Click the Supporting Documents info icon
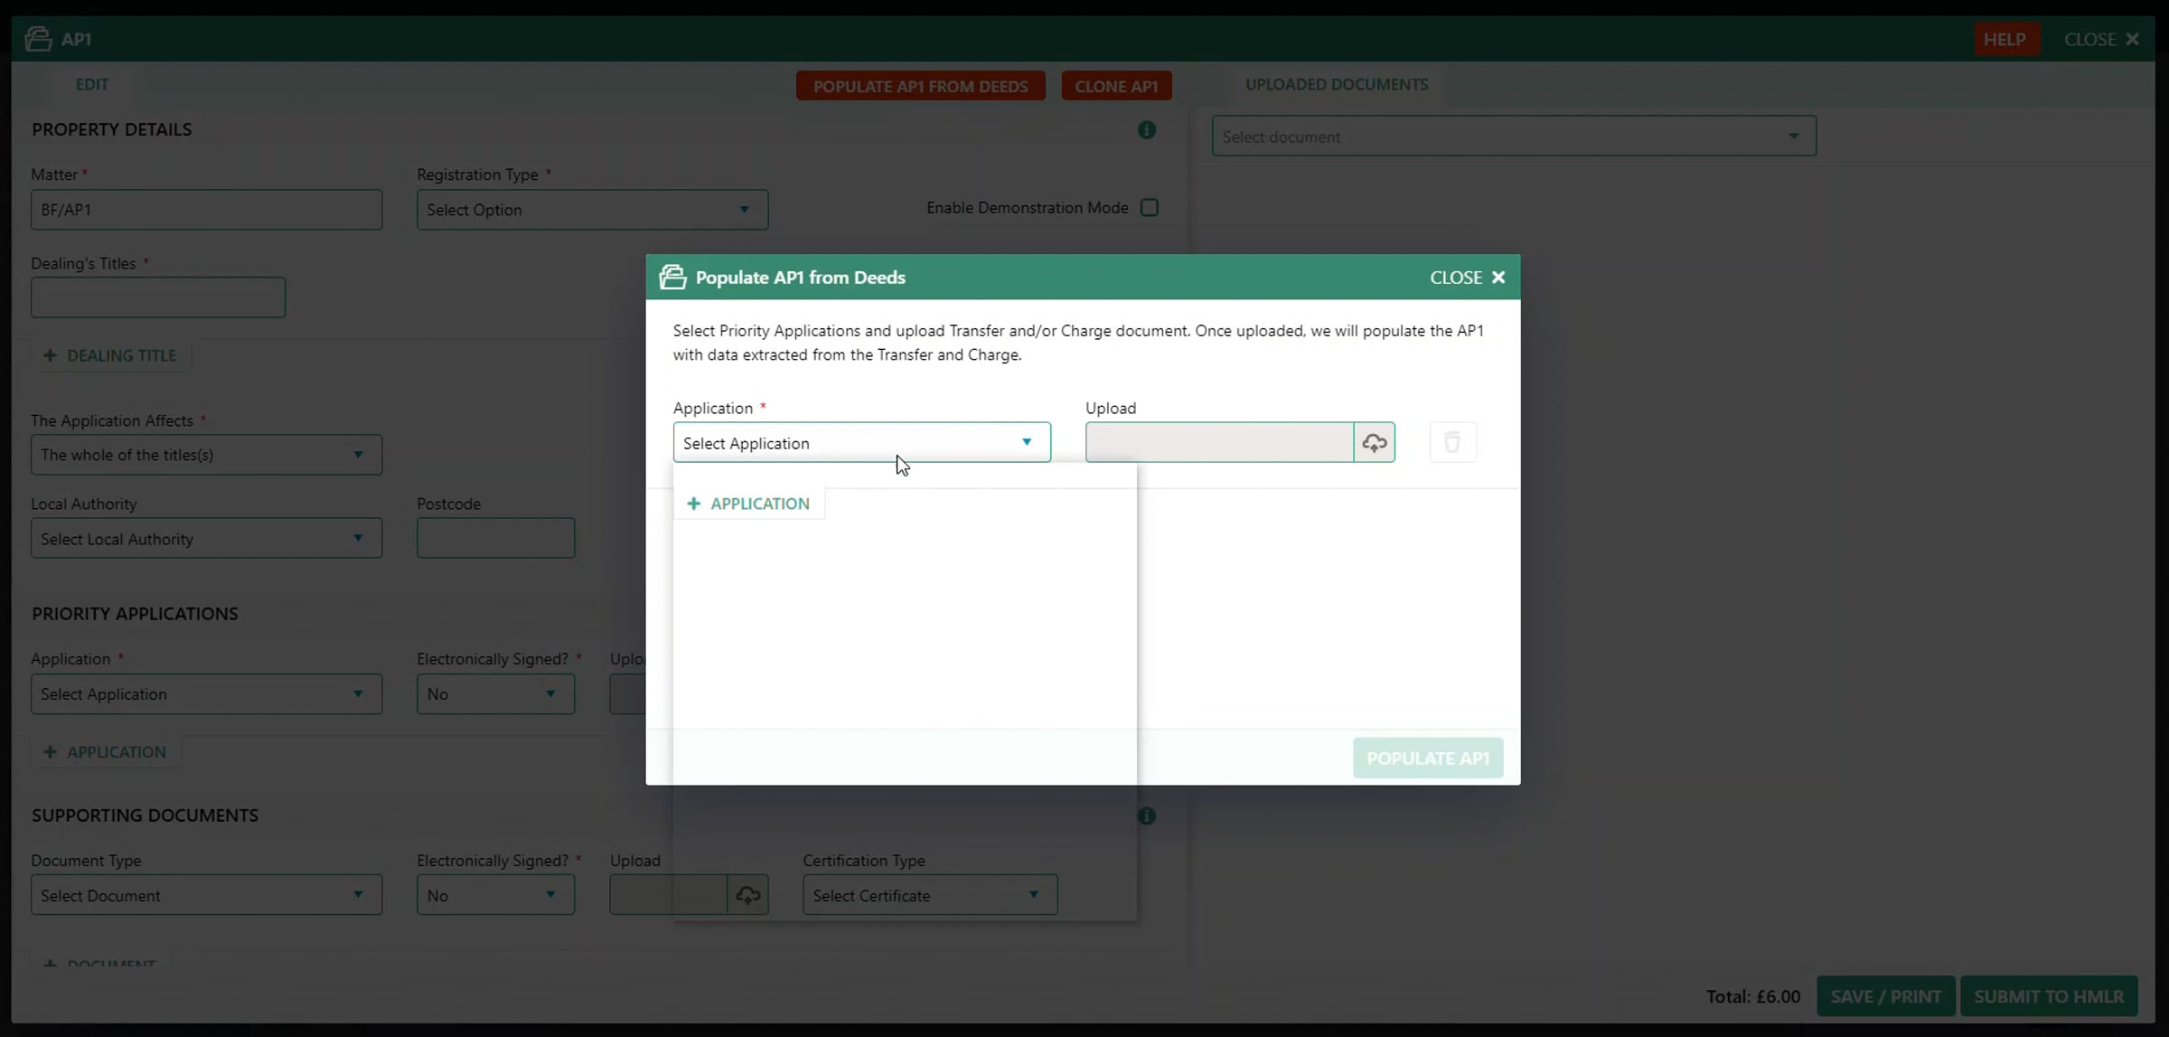 1147,816
